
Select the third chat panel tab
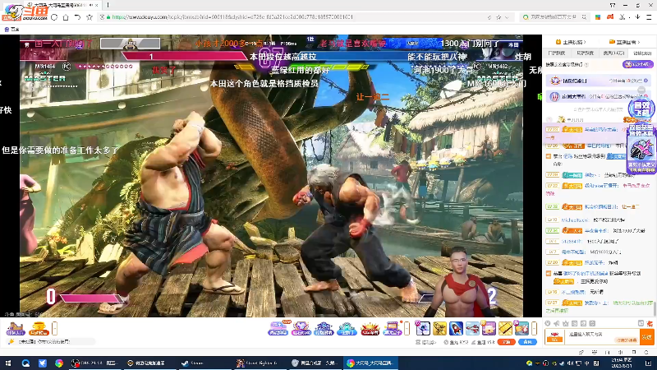[613, 53]
